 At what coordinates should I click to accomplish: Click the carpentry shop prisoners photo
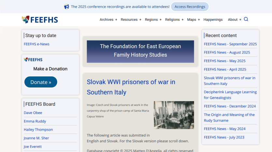click(x=174, y=115)
